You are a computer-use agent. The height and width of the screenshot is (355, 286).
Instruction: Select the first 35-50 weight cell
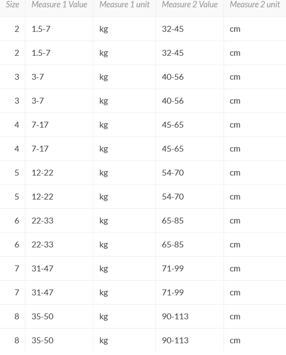point(42,316)
